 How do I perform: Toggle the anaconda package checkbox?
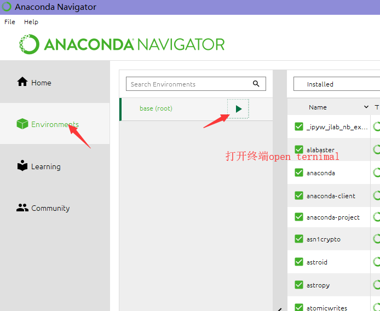299,172
